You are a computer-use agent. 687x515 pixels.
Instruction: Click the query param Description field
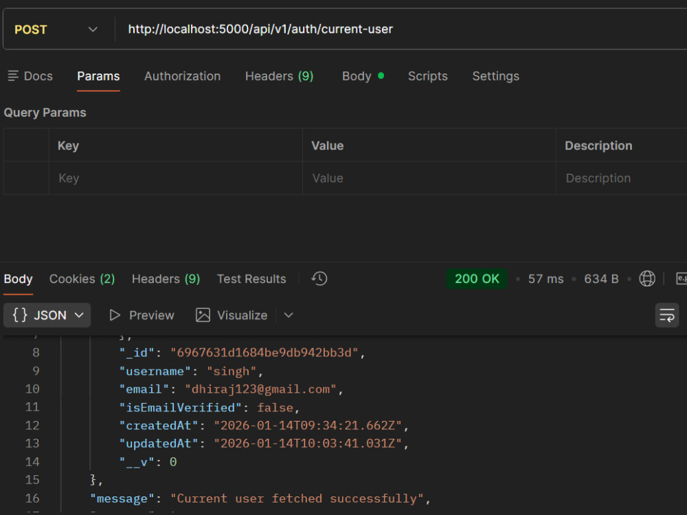pos(621,179)
